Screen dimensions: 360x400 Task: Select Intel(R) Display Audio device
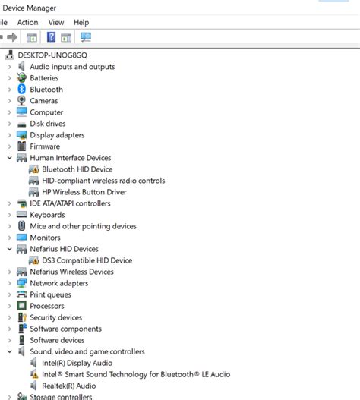pos(77,363)
